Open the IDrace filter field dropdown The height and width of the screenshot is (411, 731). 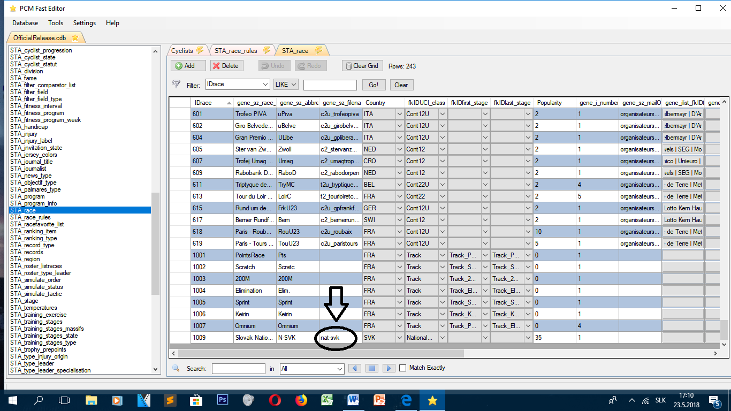[x=265, y=85]
